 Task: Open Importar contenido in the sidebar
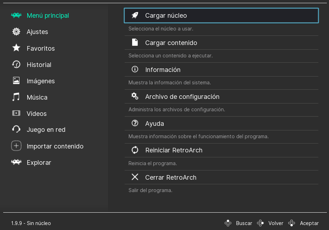[55, 146]
